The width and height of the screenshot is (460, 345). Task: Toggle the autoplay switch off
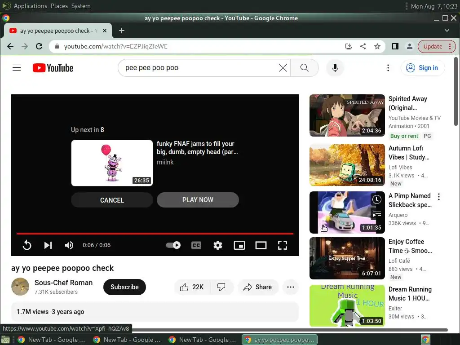tap(173, 245)
